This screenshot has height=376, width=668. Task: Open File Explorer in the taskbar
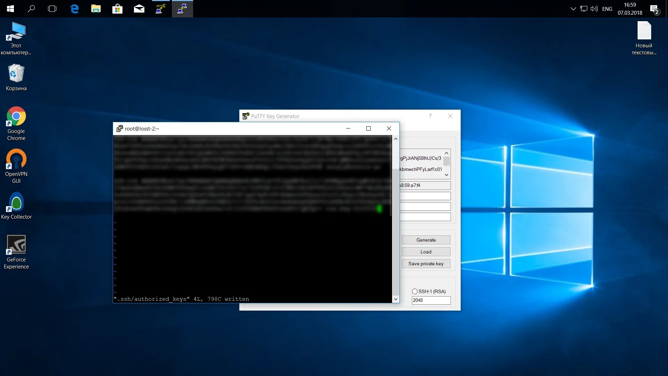96,9
